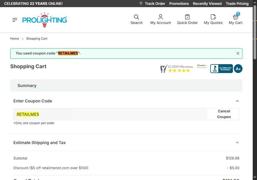This screenshot has width=257, height=180.
Task: Click the scrollbar down arrow
Action: [x=255, y=177]
